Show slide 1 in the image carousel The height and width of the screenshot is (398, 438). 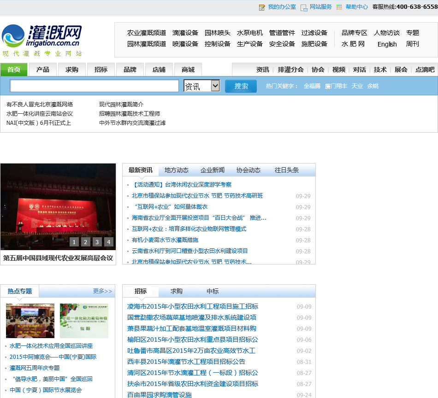(74, 242)
